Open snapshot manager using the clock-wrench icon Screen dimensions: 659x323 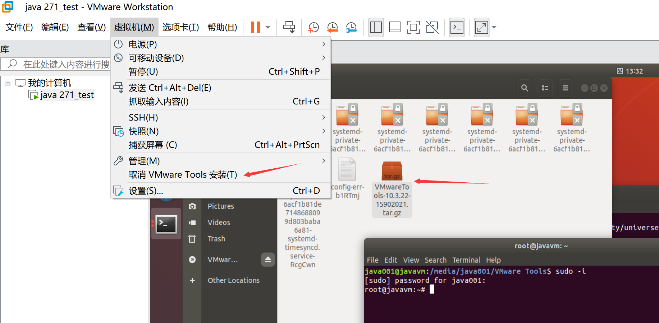point(351,27)
